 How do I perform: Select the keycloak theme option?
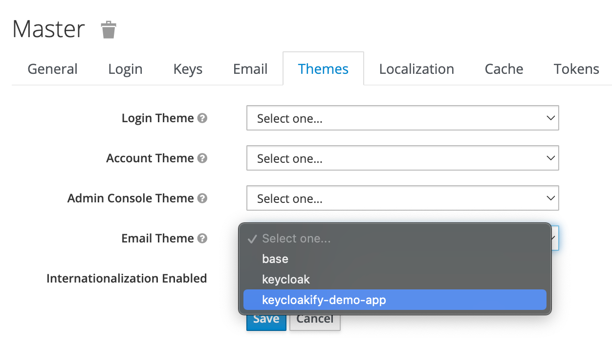[286, 280]
